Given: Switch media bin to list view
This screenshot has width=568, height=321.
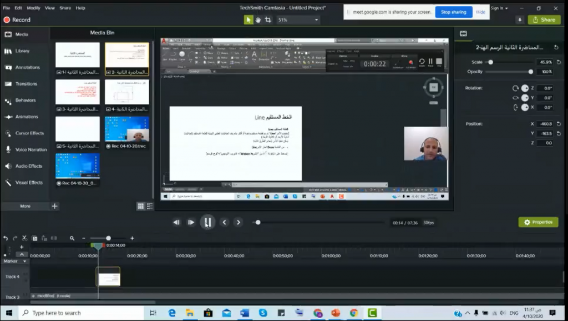Looking at the screenshot, I should point(150,206).
